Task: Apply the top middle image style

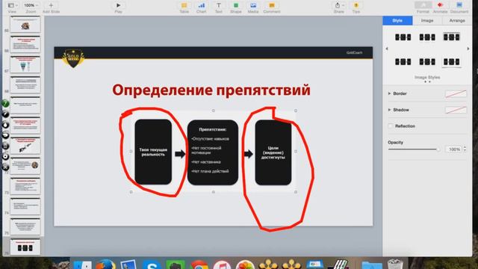Action: [x=427, y=37]
